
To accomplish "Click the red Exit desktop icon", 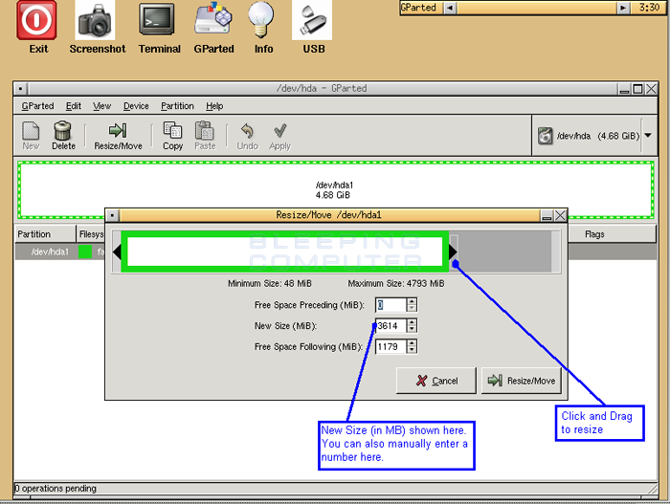I will 36,20.
